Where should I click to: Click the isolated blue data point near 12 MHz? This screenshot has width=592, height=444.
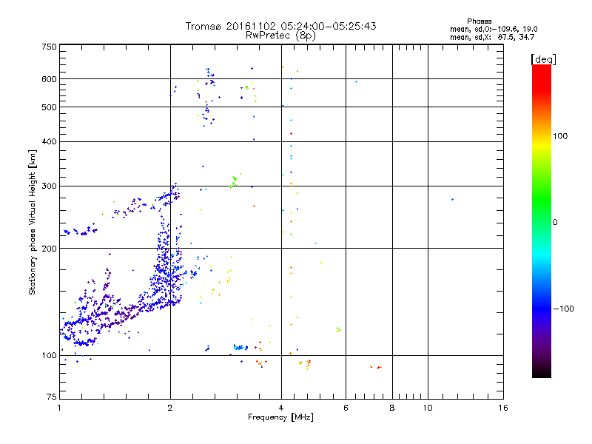[x=452, y=199]
